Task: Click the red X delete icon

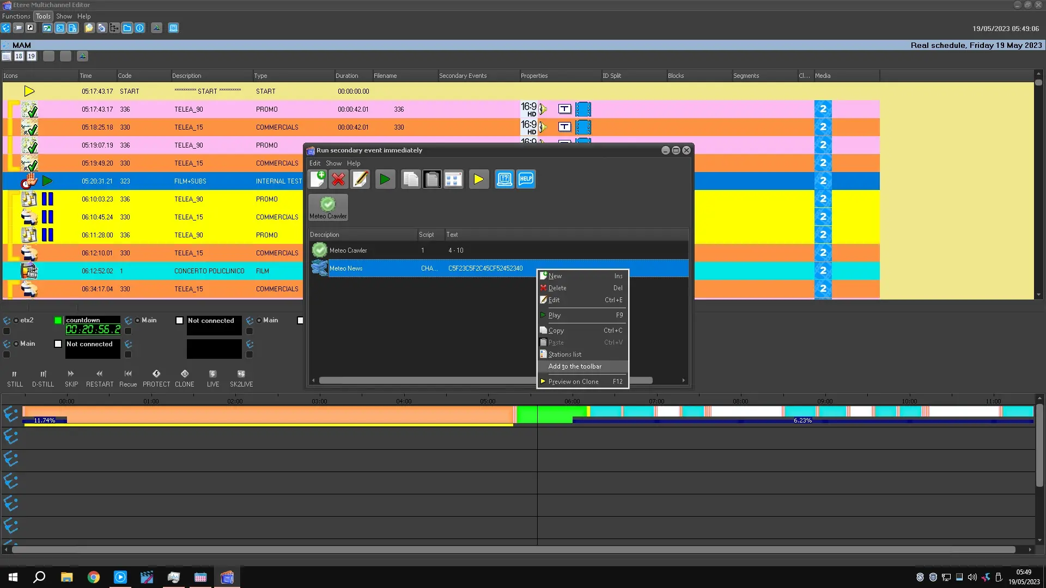Action: tap(338, 179)
